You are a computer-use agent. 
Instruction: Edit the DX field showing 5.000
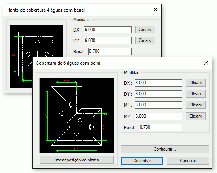click(x=108, y=30)
